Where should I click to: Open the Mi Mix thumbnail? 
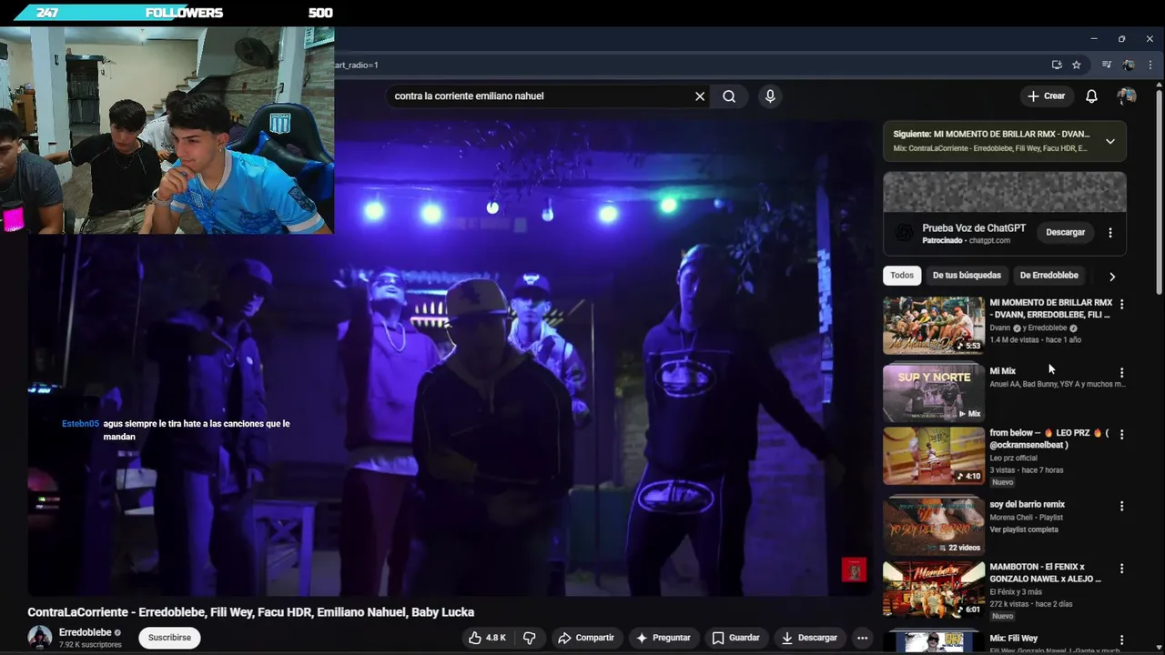[x=934, y=393]
